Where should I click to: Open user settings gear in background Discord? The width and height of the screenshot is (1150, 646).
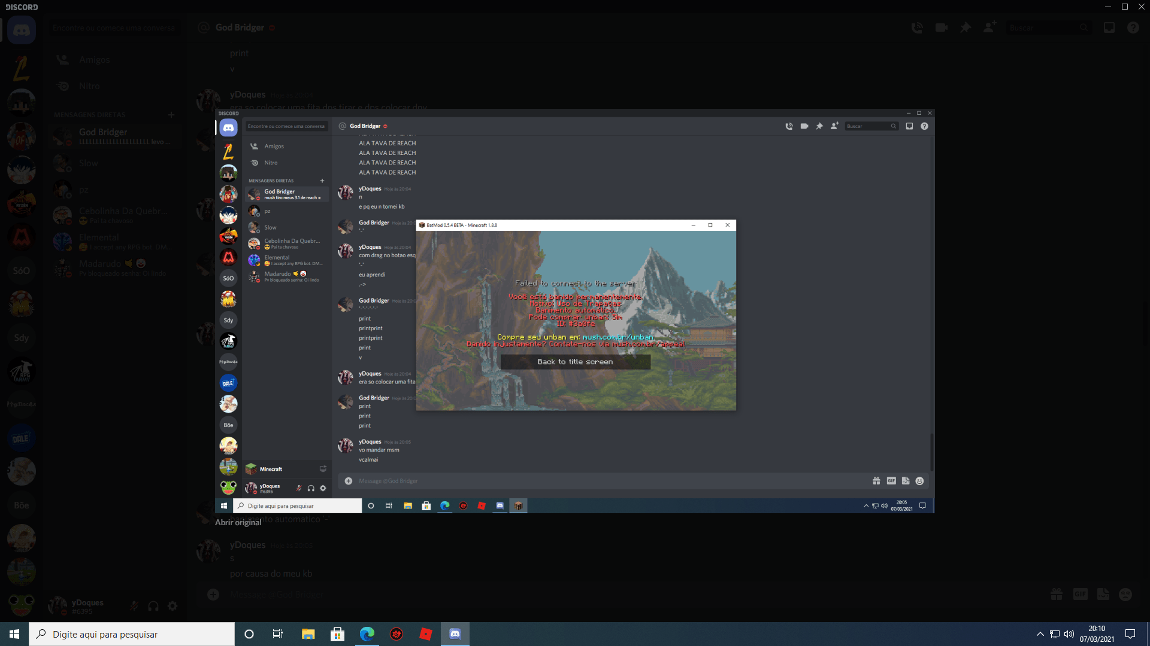point(172,606)
